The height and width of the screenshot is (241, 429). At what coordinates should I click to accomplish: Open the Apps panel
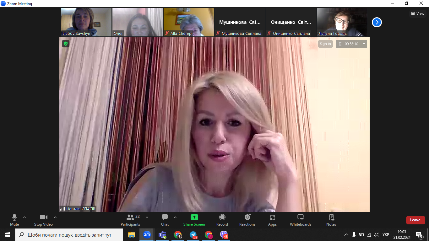pos(272,220)
